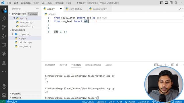Screen dimensions: 184x103
Task: Click Ln 2, Col 25 in status bar
Action: click(88, 102)
